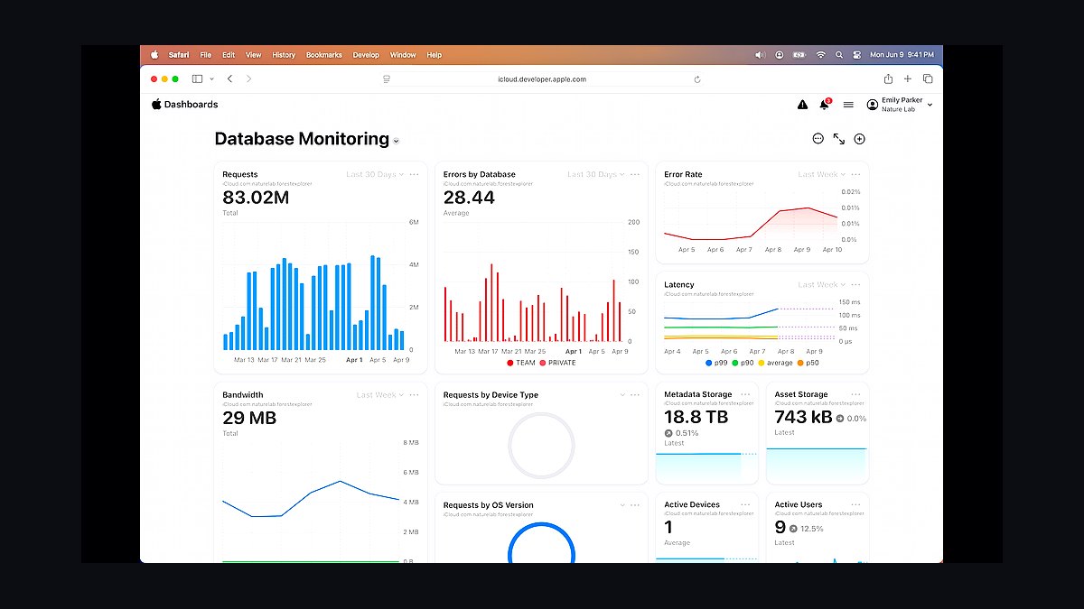Go back with Safari back arrow

(229, 79)
